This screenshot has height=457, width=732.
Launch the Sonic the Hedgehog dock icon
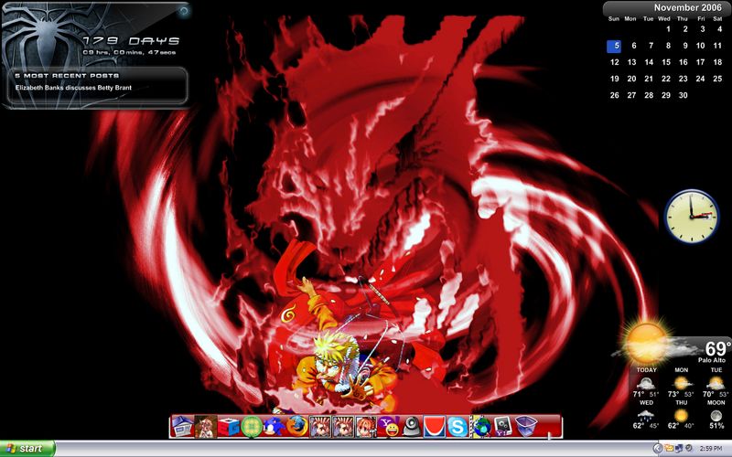pyautogui.click(x=274, y=427)
